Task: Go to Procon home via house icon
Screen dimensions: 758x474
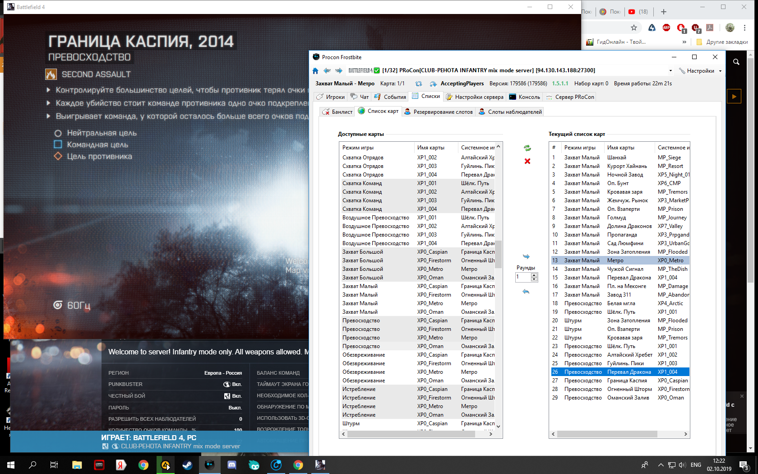Action: [x=315, y=70]
